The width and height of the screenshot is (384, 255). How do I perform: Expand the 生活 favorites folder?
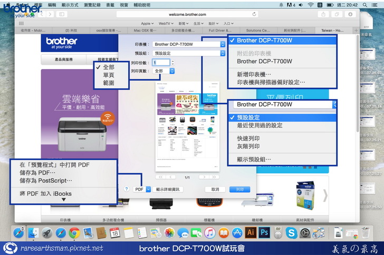pos(198,24)
